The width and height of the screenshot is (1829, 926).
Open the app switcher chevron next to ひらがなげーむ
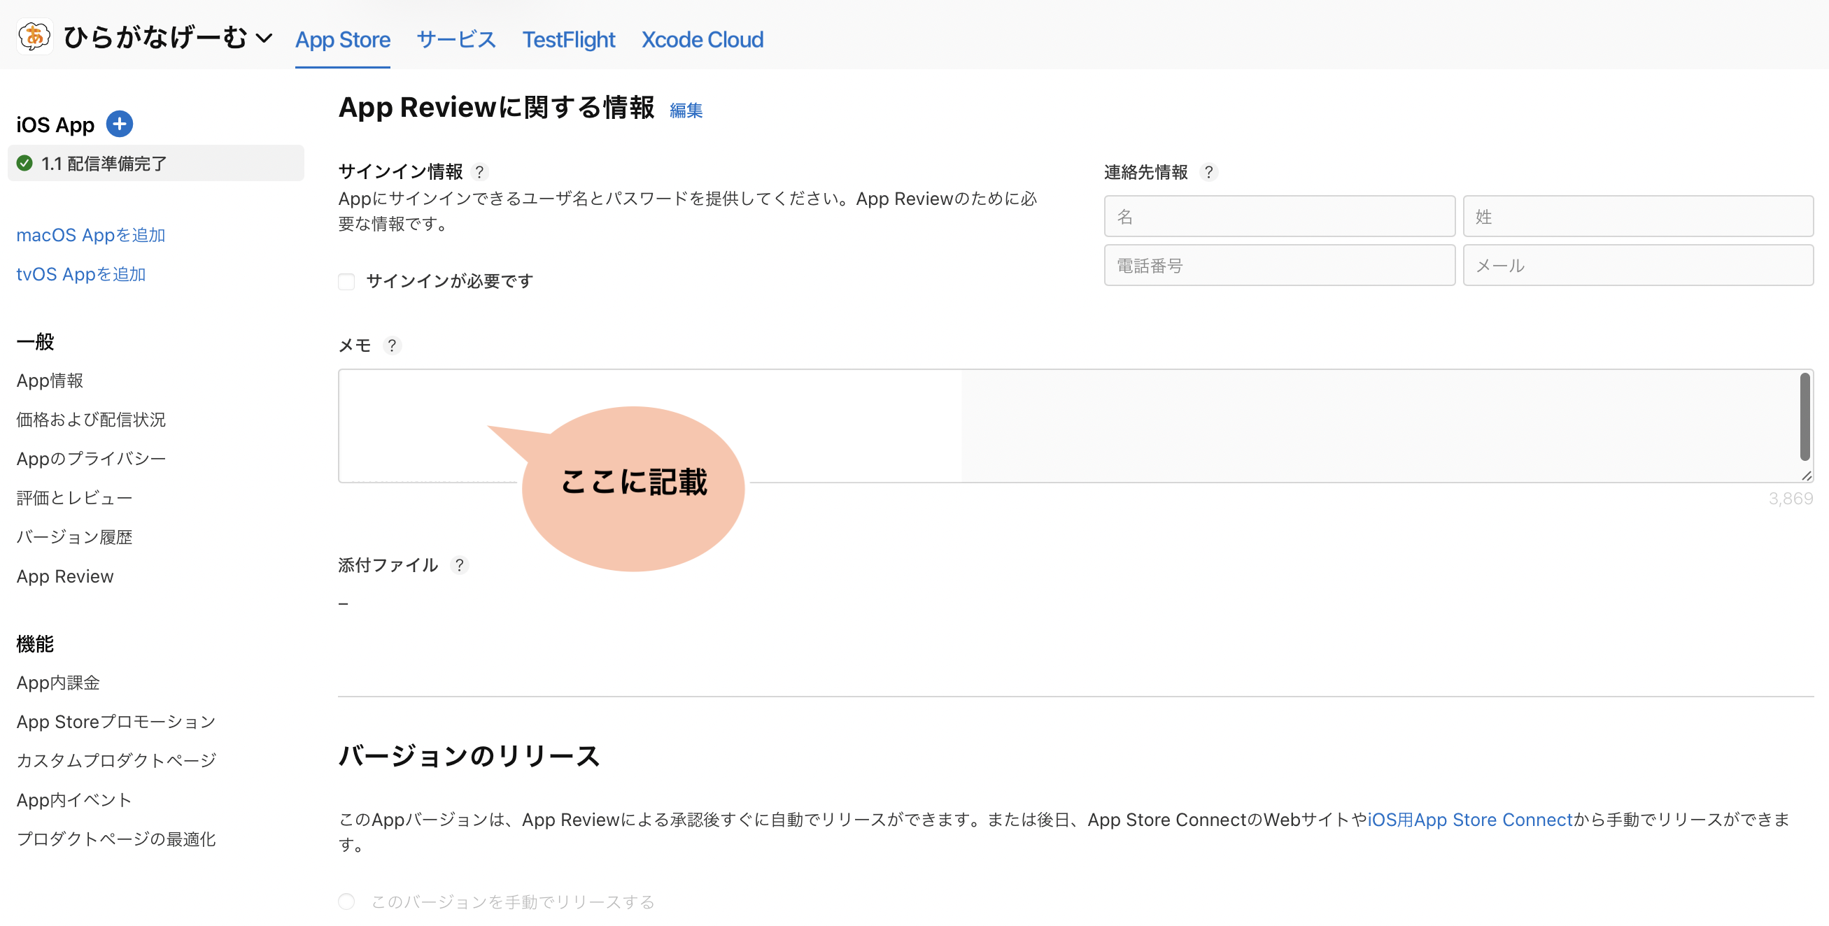(264, 38)
